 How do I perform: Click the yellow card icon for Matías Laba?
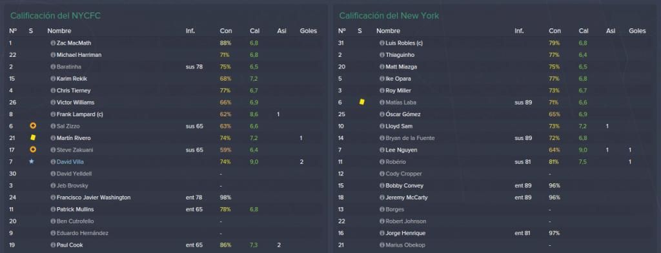[x=361, y=102]
